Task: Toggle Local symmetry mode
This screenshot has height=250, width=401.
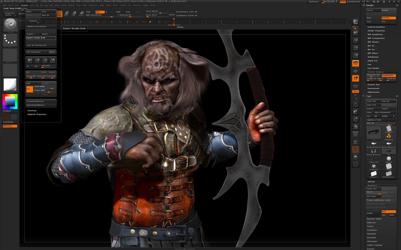Action: click(355, 78)
